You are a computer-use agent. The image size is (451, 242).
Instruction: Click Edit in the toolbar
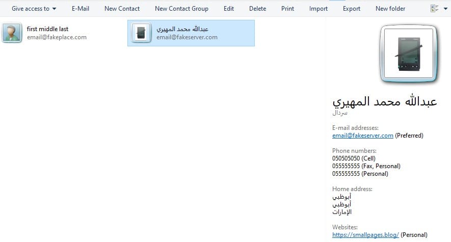pyautogui.click(x=229, y=9)
